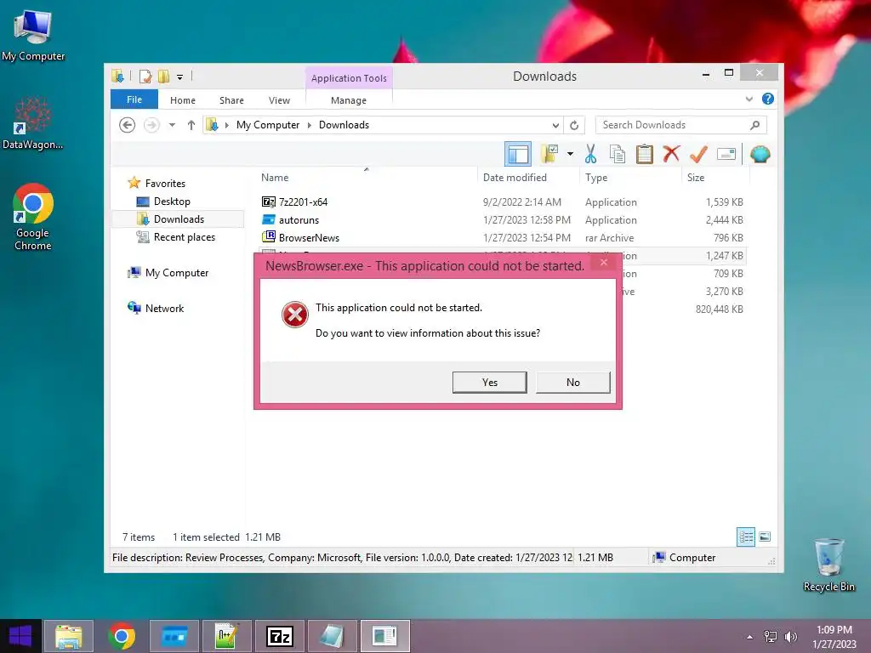Switch to the Share ribbon tab
Viewport: 871px width, 653px height.
click(x=231, y=100)
